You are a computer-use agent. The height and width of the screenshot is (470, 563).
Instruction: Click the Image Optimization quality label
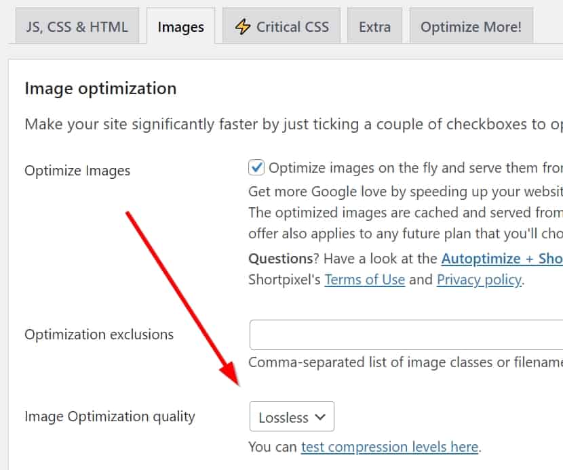109,416
